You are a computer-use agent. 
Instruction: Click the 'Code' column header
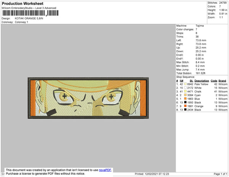click(x=214, y=81)
